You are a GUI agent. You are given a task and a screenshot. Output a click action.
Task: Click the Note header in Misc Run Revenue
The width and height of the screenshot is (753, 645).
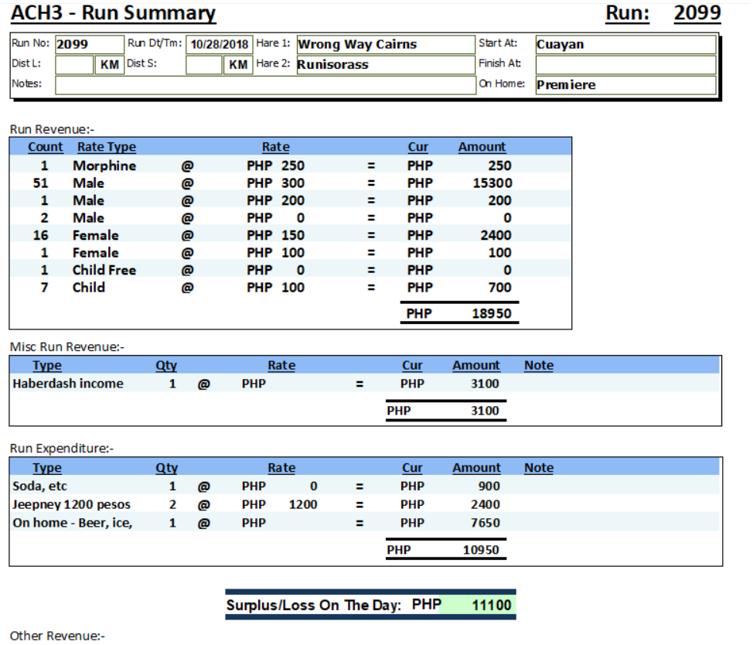tap(538, 366)
